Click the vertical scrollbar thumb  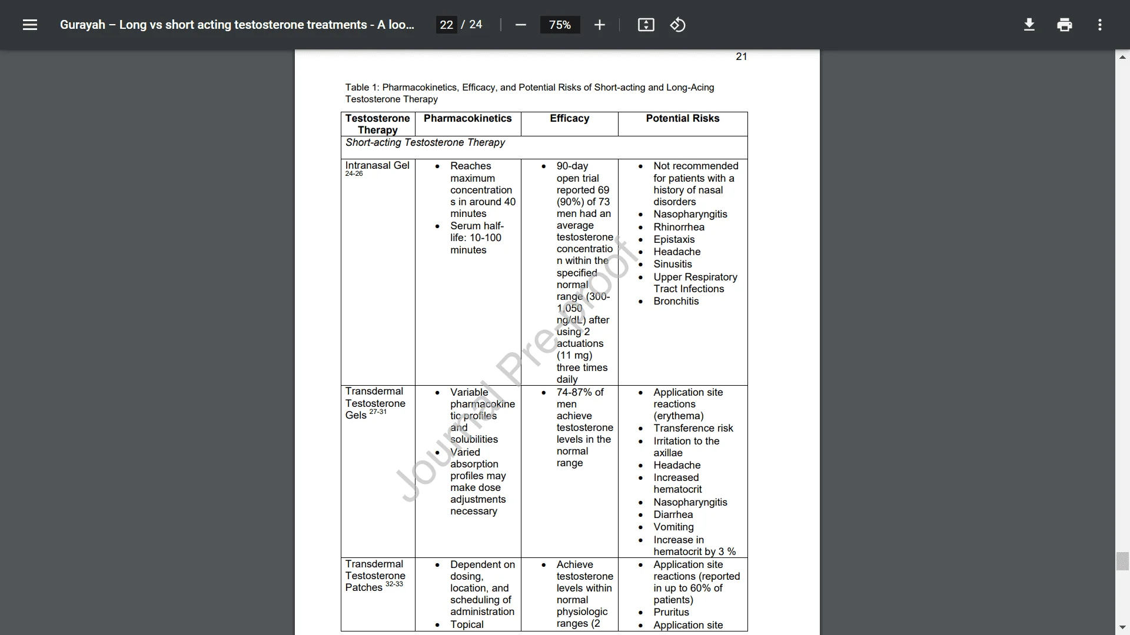[x=1122, y=562]
